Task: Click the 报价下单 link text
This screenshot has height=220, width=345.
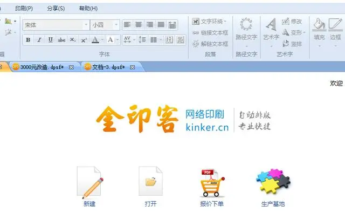Action: [x=212, y=204]
